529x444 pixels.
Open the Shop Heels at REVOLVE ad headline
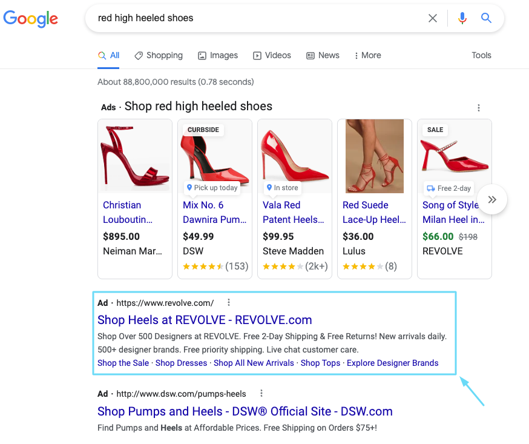(205, 320)
